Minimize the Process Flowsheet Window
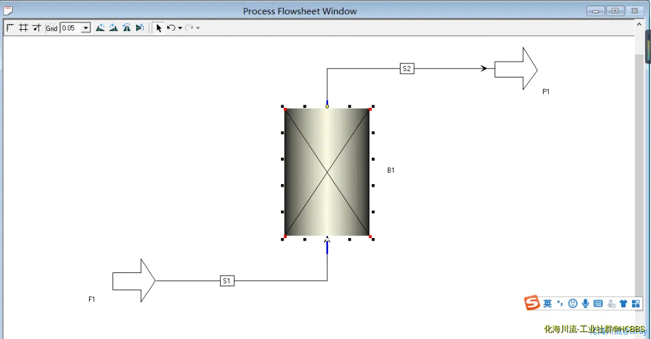Viewport: 651px width, 339px height. coord(595,11)
